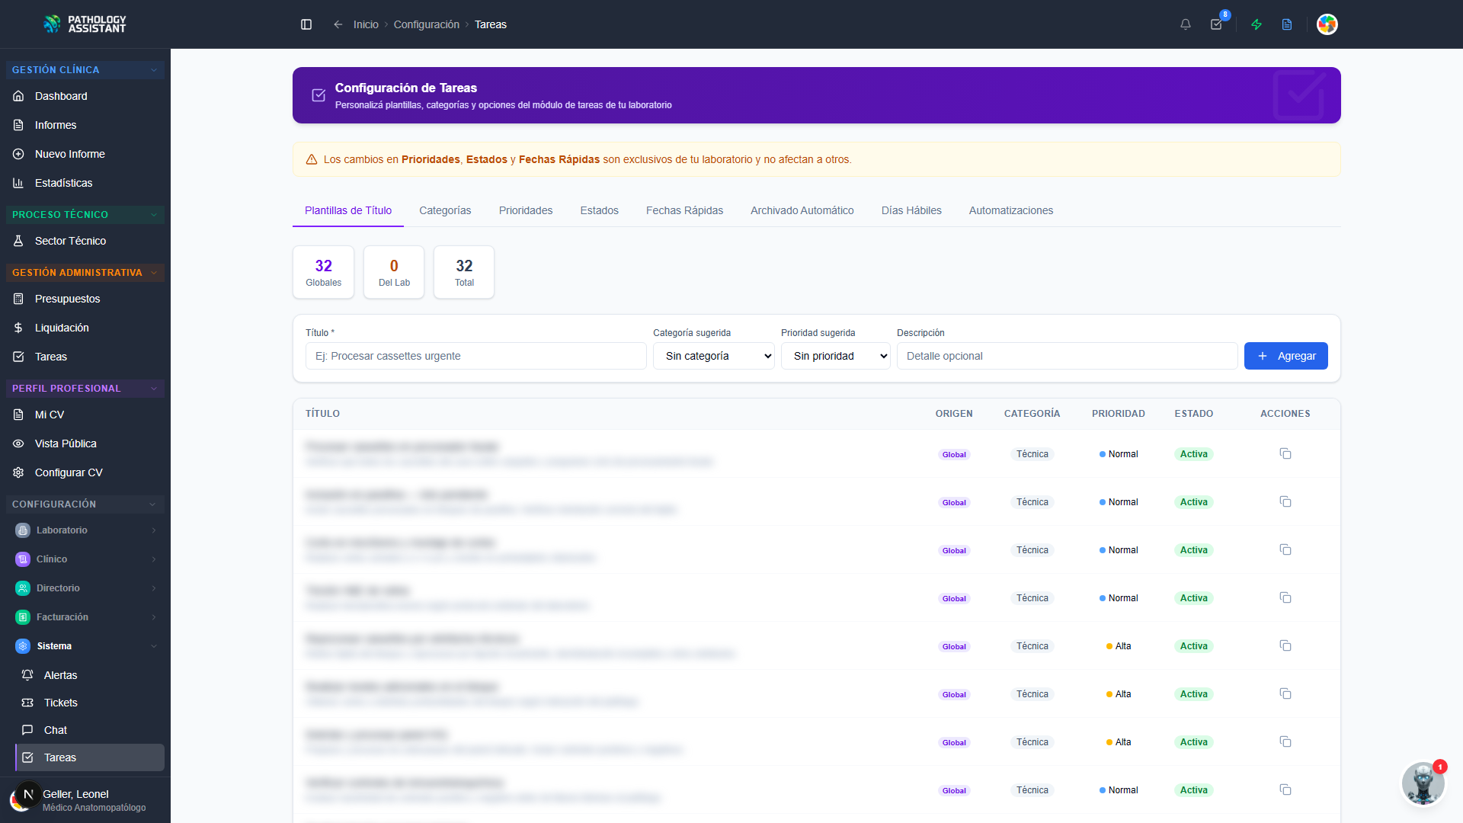Click the Pathology Assistant logo
The height and width of the screenshot is (823, 1463).
point(85,24)
